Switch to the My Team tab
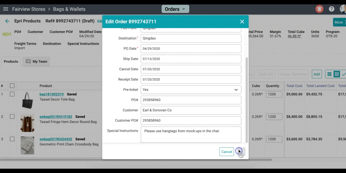Screen dimensions: 346x173 click(36, 61)
